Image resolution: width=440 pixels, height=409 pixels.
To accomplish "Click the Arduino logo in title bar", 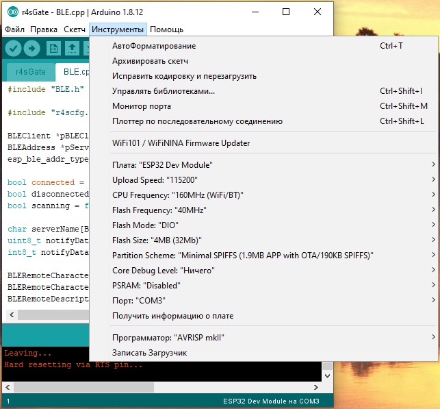I will tap(12, 12).
